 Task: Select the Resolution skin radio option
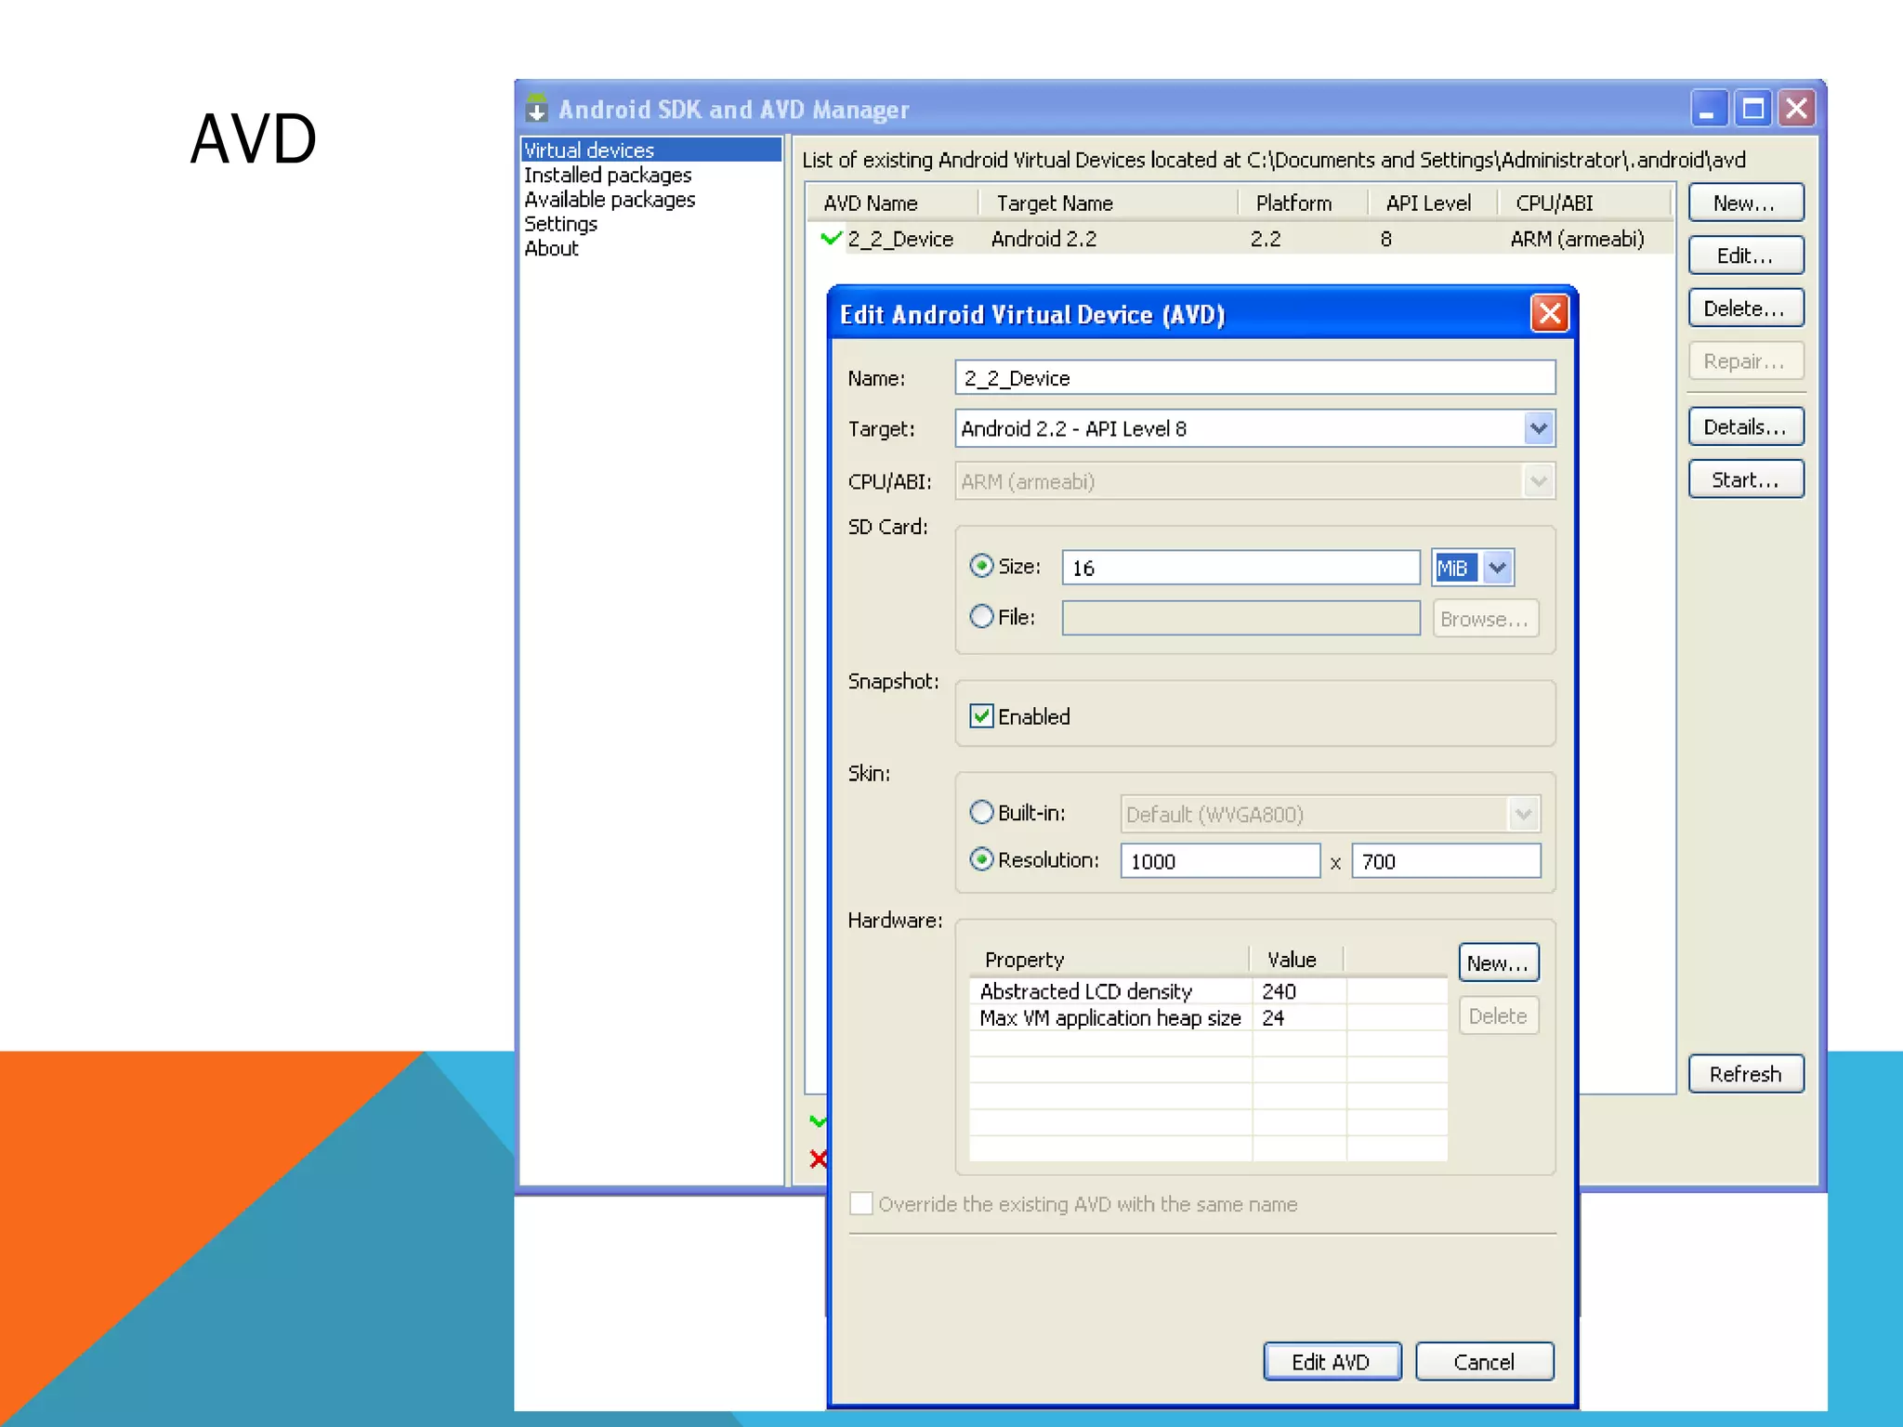(x=981, y=859)
